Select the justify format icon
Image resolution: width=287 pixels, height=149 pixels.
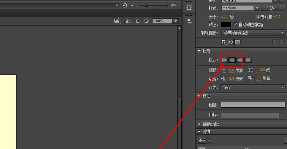248,60
